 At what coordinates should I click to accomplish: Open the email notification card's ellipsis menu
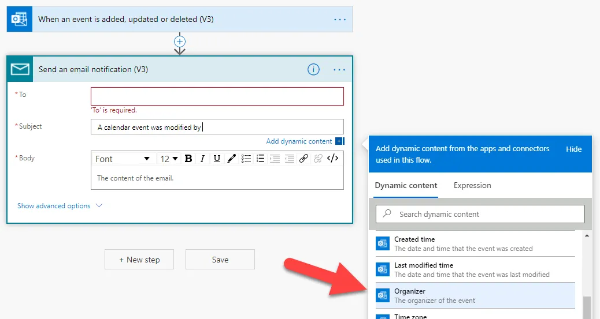coord(339,70)
